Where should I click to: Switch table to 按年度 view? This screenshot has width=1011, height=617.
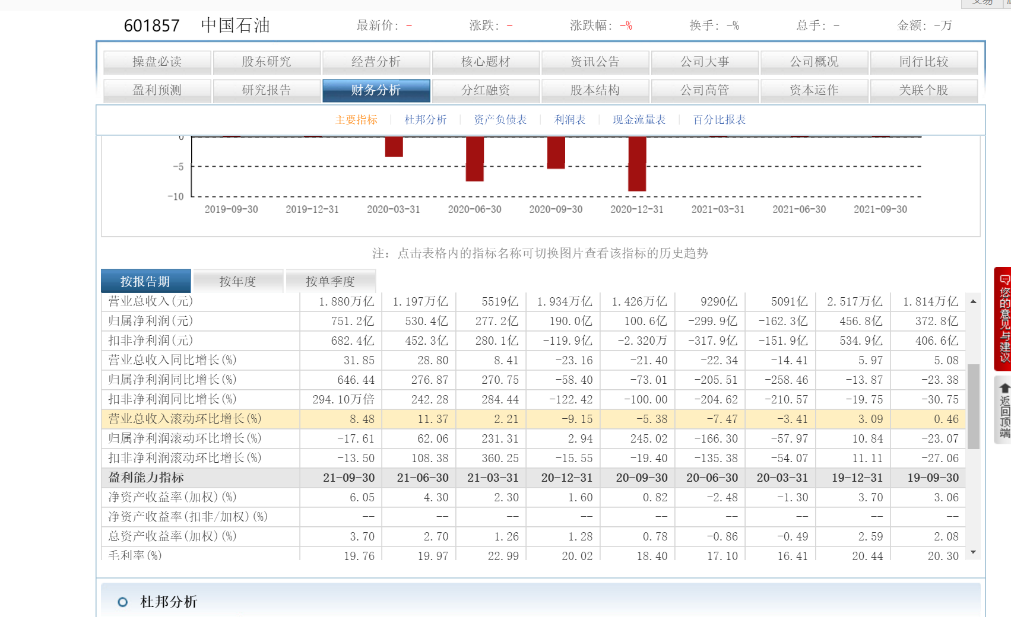pyautogui.click(x=238, y=281)
